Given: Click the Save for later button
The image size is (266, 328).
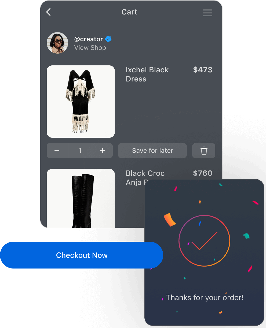Looking at the screenshot, I should pyautogui.click(x=152, y=151).
